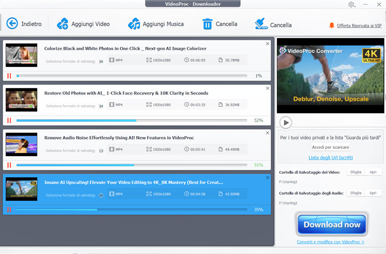Image resolution: width=386 pixels, height=254 pixels.
Task: Open format selector for Restore Old Photos
Action: 70,106
